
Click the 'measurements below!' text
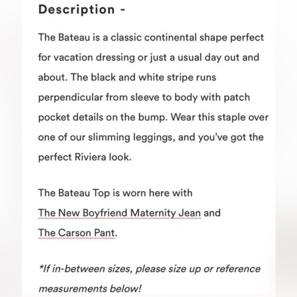(x=90, y=289)
